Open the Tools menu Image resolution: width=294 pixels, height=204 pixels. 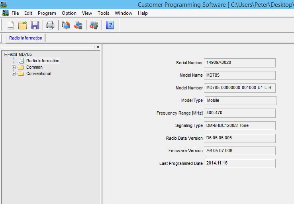click(x=103, y=13)
